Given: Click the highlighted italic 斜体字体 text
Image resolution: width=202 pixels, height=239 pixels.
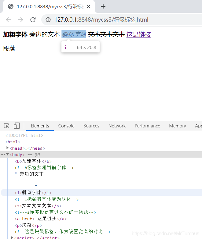Looking at the screenshot, I should [74, 34].
